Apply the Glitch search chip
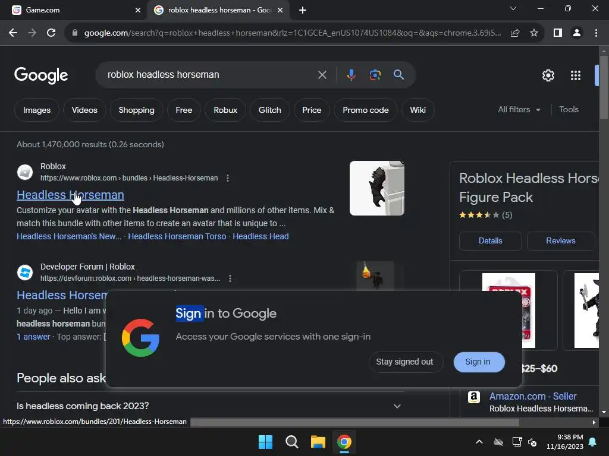The height and width of the screenshot is (456, 609). pos(269,110)
